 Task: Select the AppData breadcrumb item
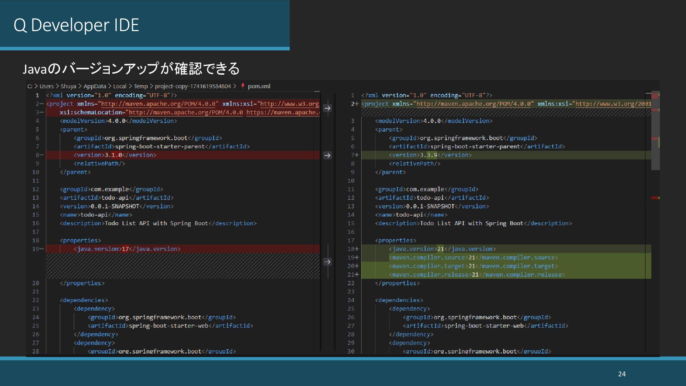(x=95, y=86)
